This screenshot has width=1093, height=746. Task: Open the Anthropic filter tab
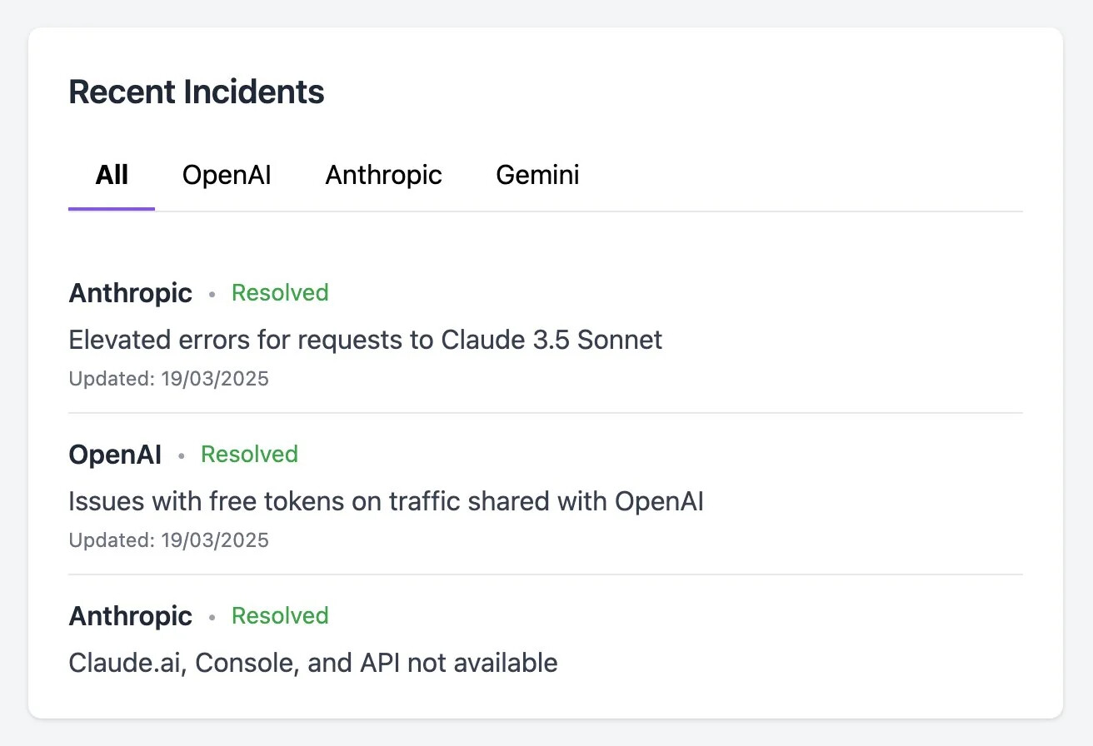pos(383,175)
